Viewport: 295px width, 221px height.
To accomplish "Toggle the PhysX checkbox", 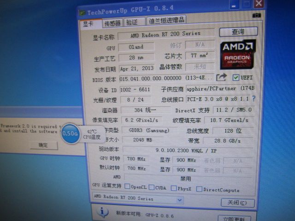I will pos(174,188).
